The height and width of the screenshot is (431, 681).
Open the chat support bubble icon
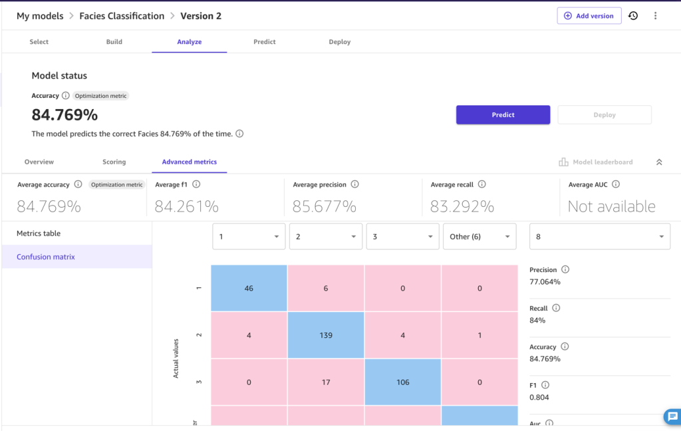tap(673, 416)
